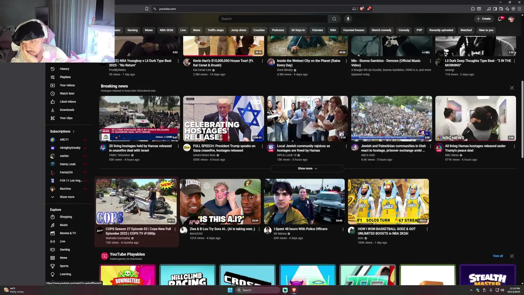The image size is (524, 295).
Task: Click View all for Playables
Action: [498, 256]
